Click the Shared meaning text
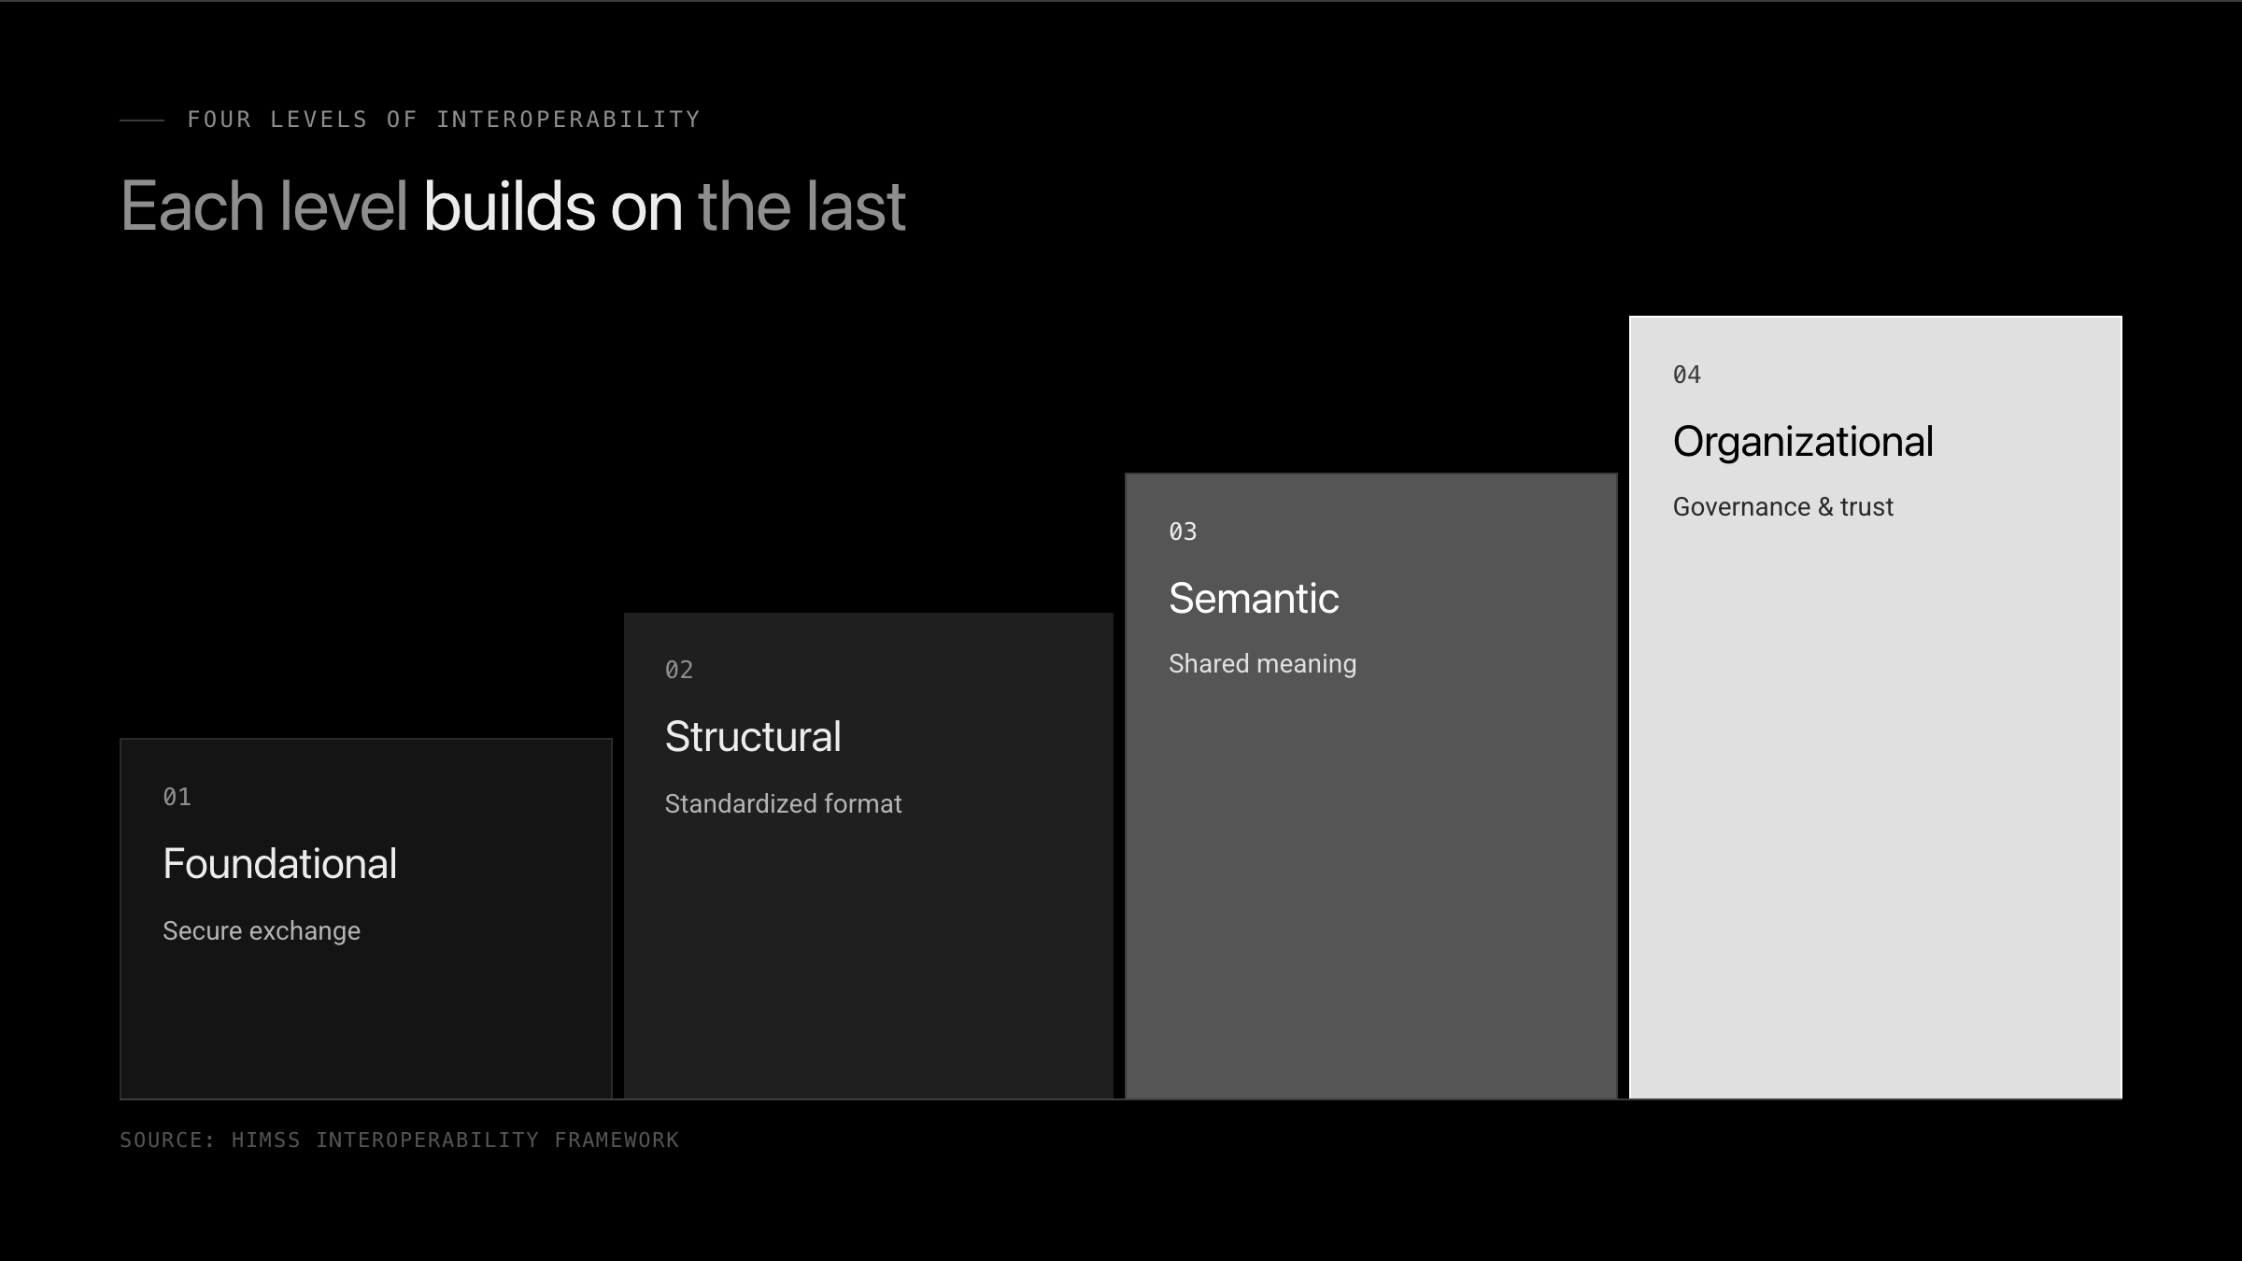This screenshot has height=1261, width=2242. (x=1262, y=664)
